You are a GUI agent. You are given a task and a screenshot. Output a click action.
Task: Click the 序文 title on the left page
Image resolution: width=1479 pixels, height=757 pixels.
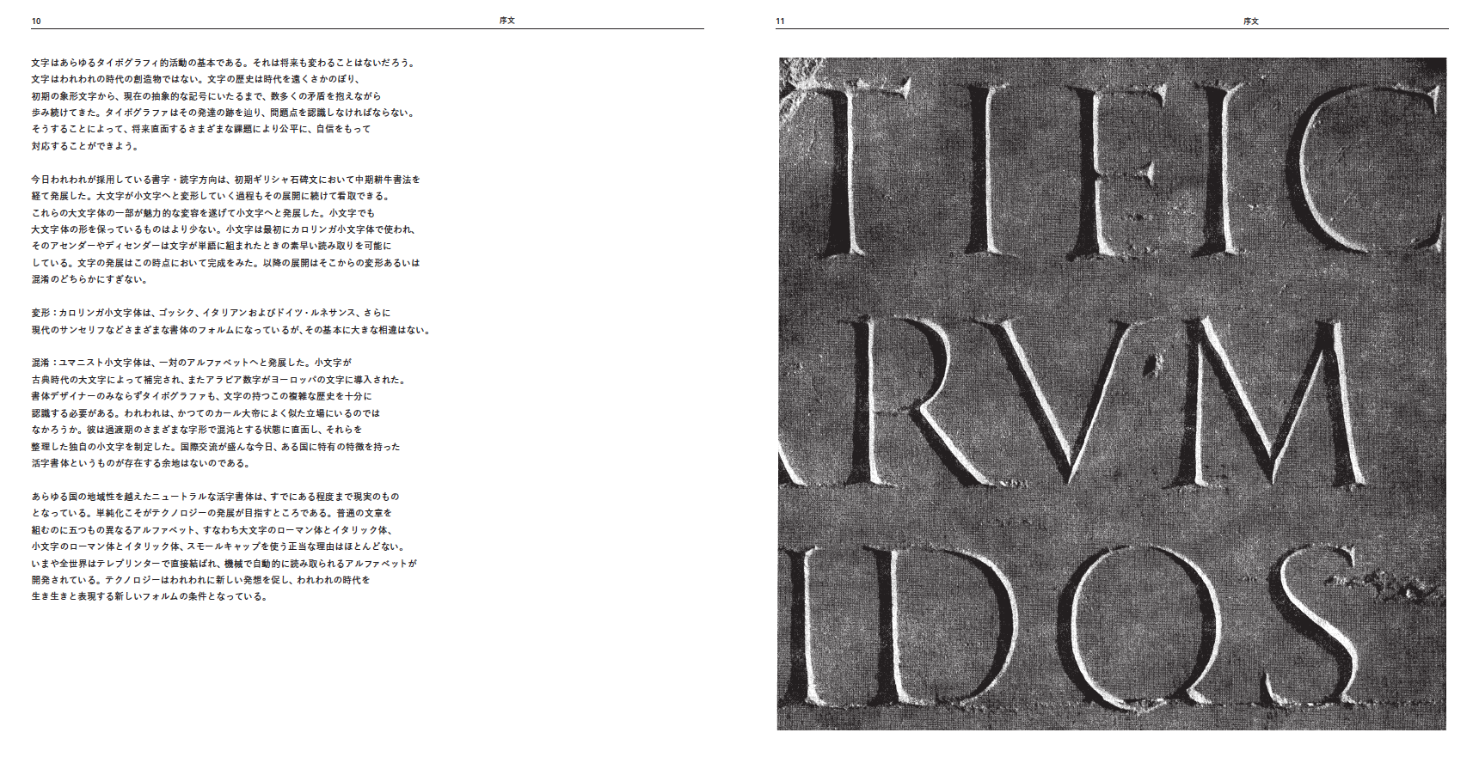coord(507,21)
